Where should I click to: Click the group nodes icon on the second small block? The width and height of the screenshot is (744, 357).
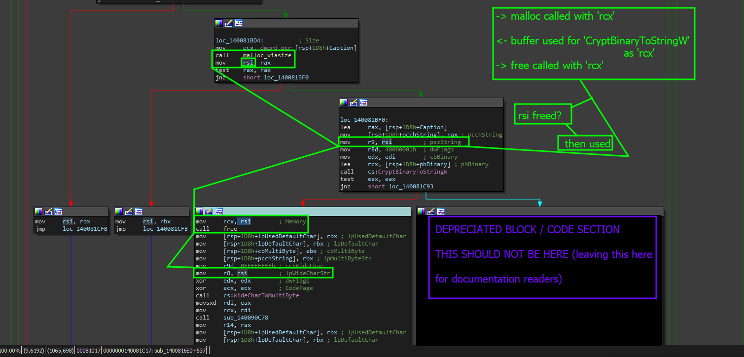(139, 212)
